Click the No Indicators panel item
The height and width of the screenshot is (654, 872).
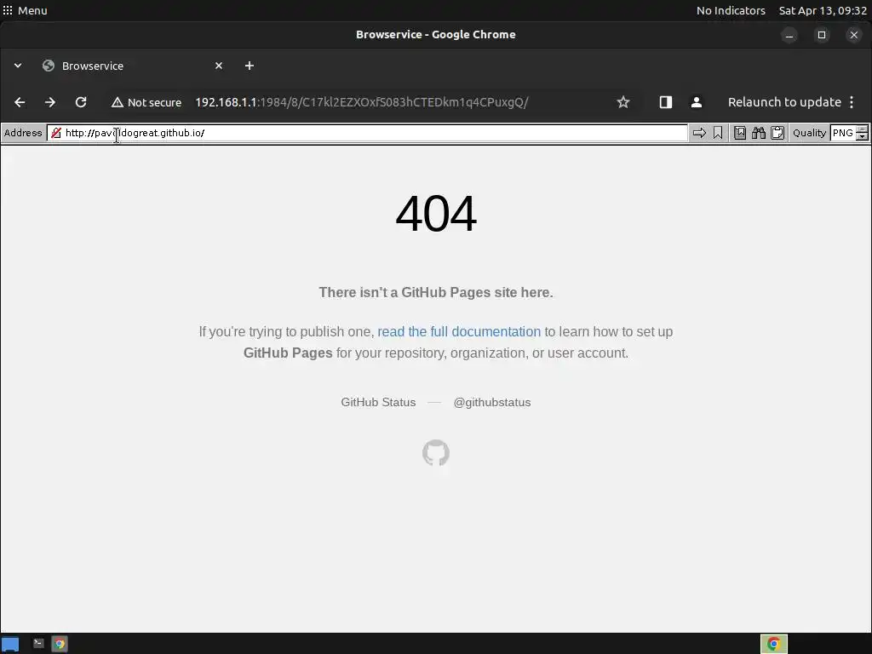point(731,10)
